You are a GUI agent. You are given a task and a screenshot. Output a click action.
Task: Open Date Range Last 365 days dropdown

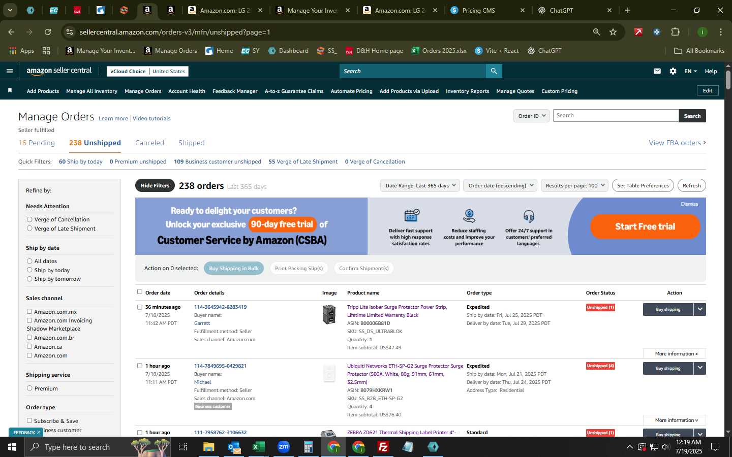click(420, 185)
